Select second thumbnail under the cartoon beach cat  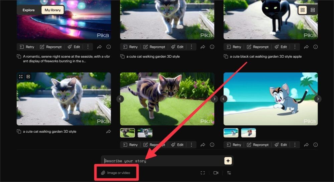click(x=248, y=133)
